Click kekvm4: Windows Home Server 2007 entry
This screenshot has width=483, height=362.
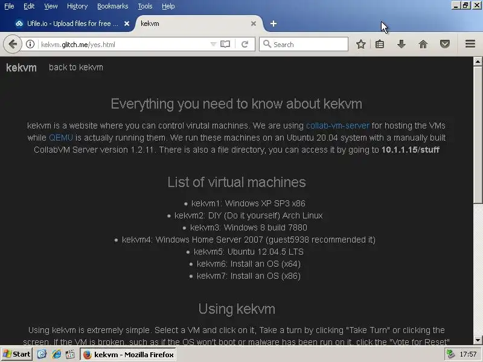point(249,240)
